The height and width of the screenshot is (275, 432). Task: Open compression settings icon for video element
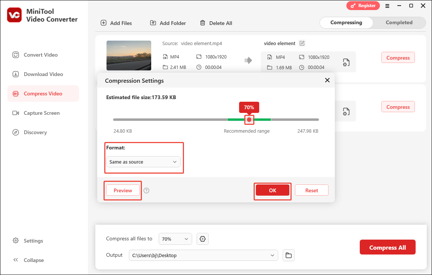point(346,62)
